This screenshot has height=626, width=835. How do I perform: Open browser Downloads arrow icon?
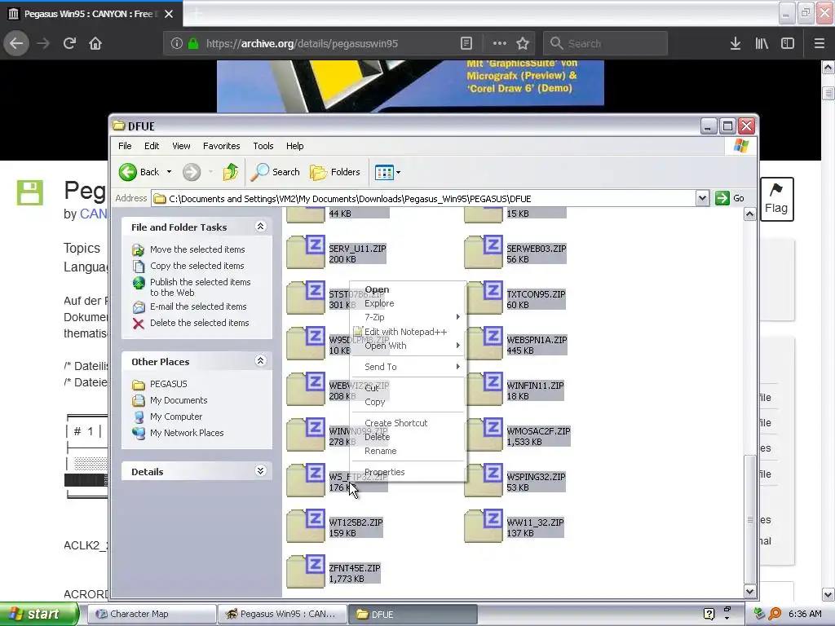[736, 43]
